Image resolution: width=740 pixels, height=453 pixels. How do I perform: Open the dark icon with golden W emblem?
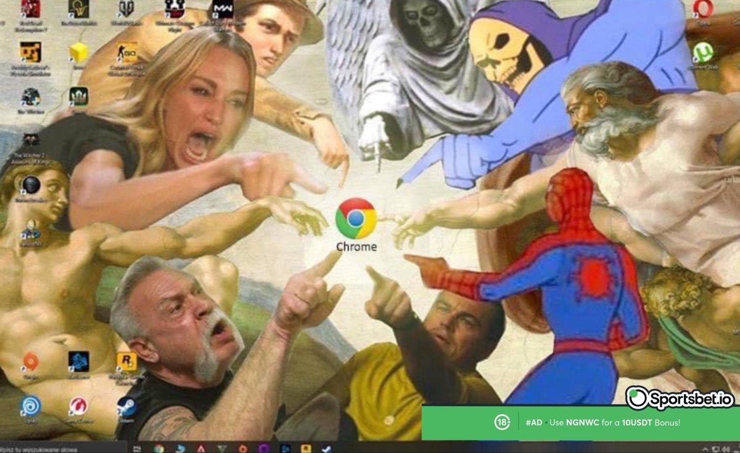[78, 9]
